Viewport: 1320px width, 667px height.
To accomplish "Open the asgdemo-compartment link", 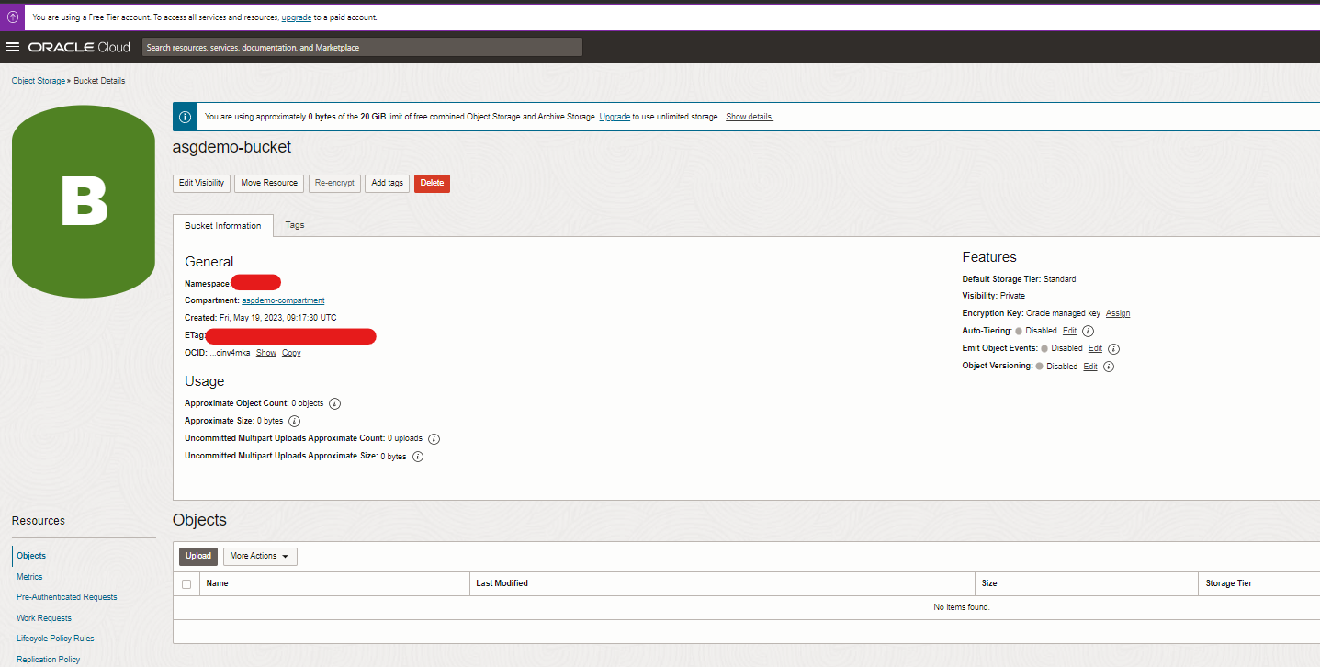I will 282,300.
